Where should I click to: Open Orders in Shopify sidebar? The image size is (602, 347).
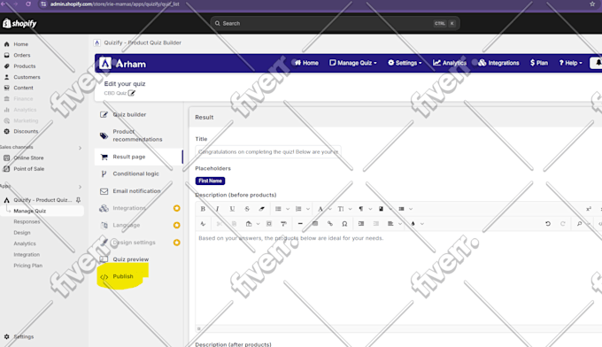[22, 55]
